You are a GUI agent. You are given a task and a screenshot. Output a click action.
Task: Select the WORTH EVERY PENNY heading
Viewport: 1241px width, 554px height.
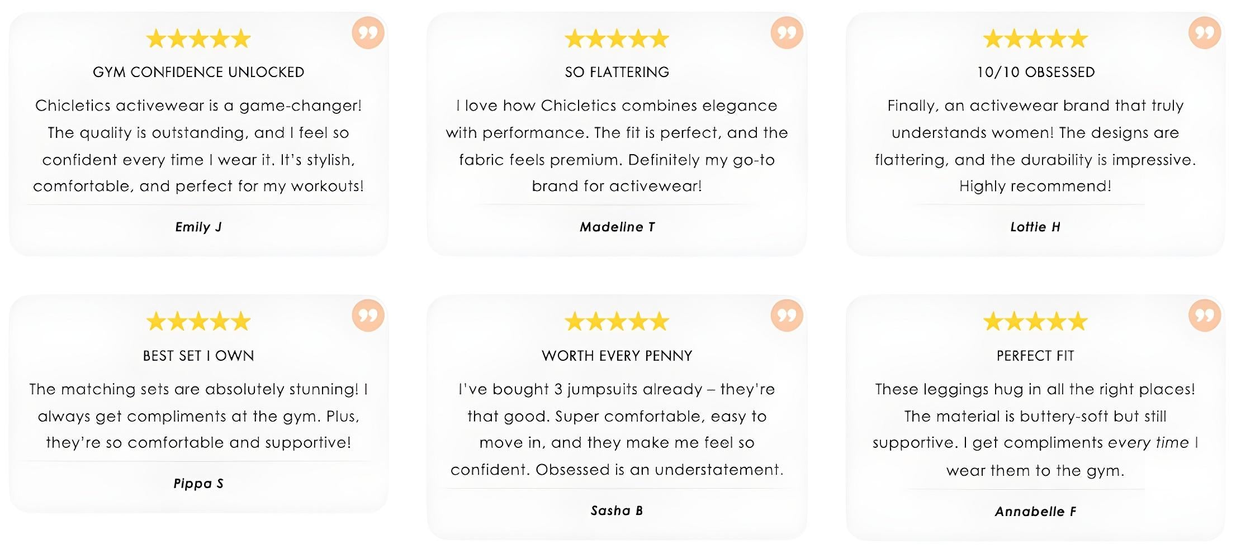click(617, 356)
